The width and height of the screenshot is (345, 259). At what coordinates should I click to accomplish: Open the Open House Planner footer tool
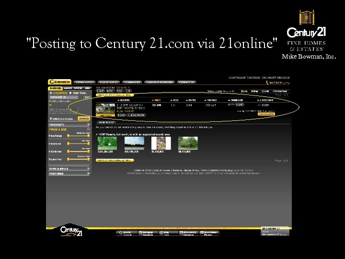(x=209, y=234)
